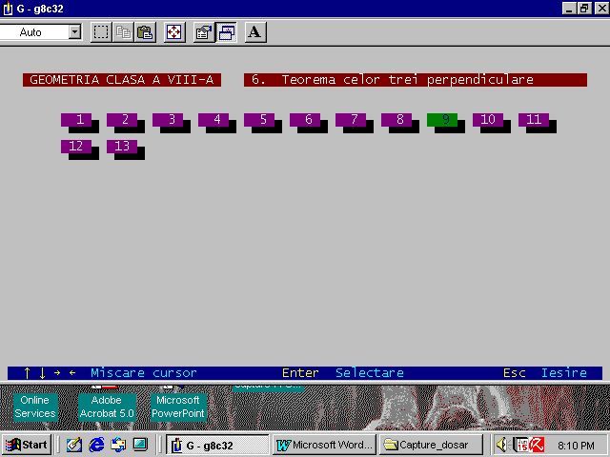Click the Outlook Express quick launch icon

[x=118, y=445]
